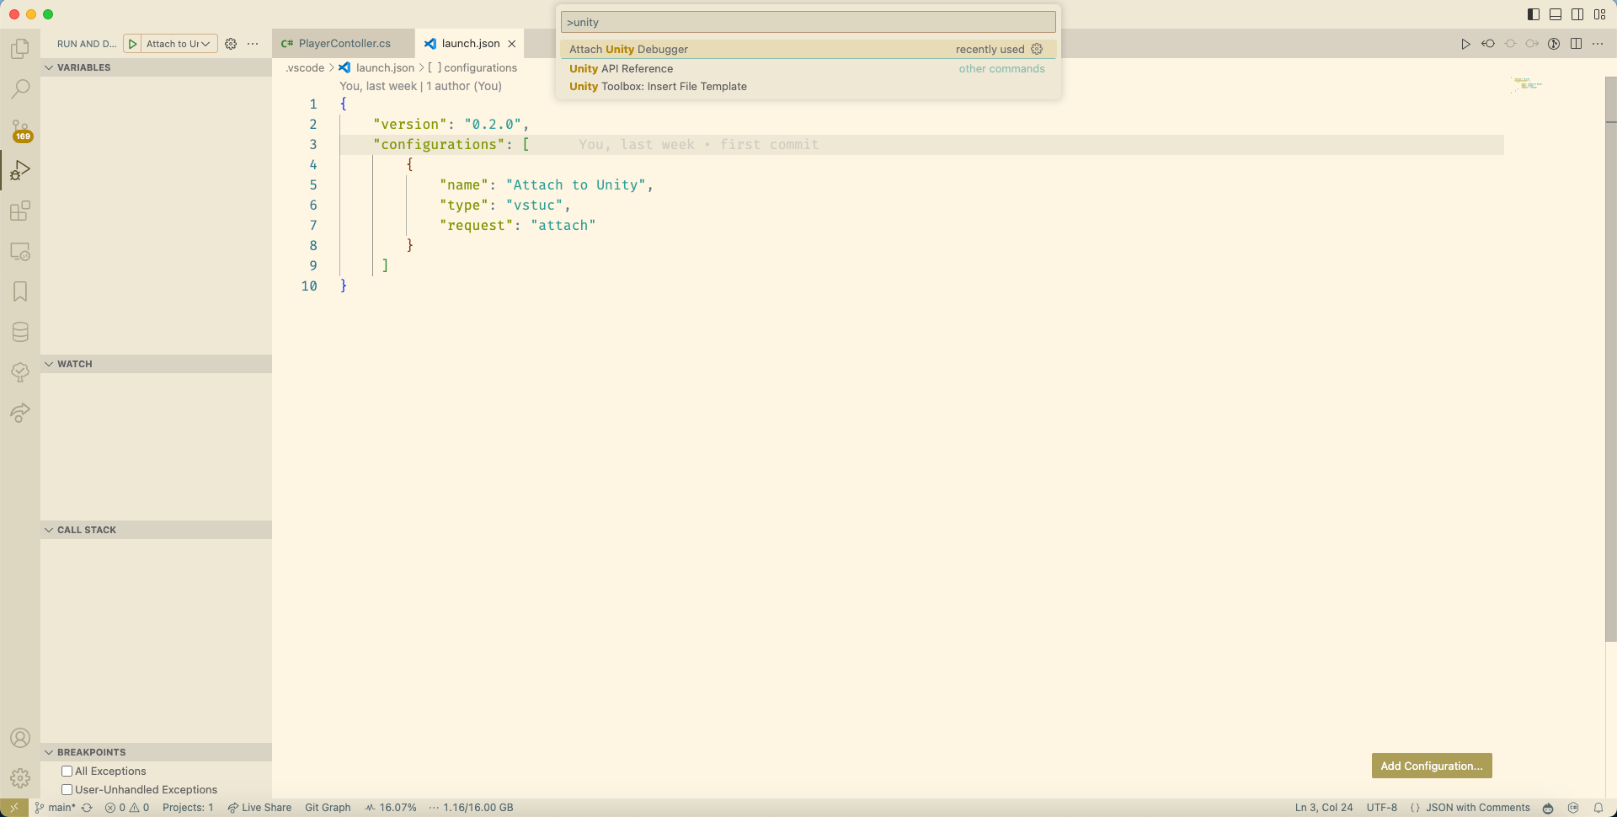The height and width of the screenshot is (817, 1617).
Task: Close the launch.json tab
Action: point(511,44)
